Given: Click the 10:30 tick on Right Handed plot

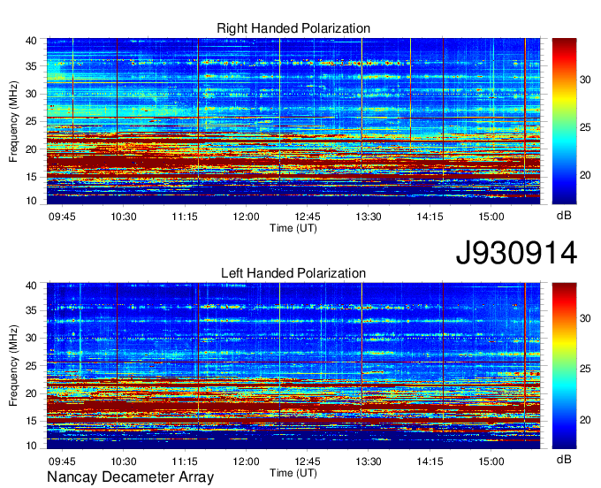Looking at the screenshot, I should 124,217.
